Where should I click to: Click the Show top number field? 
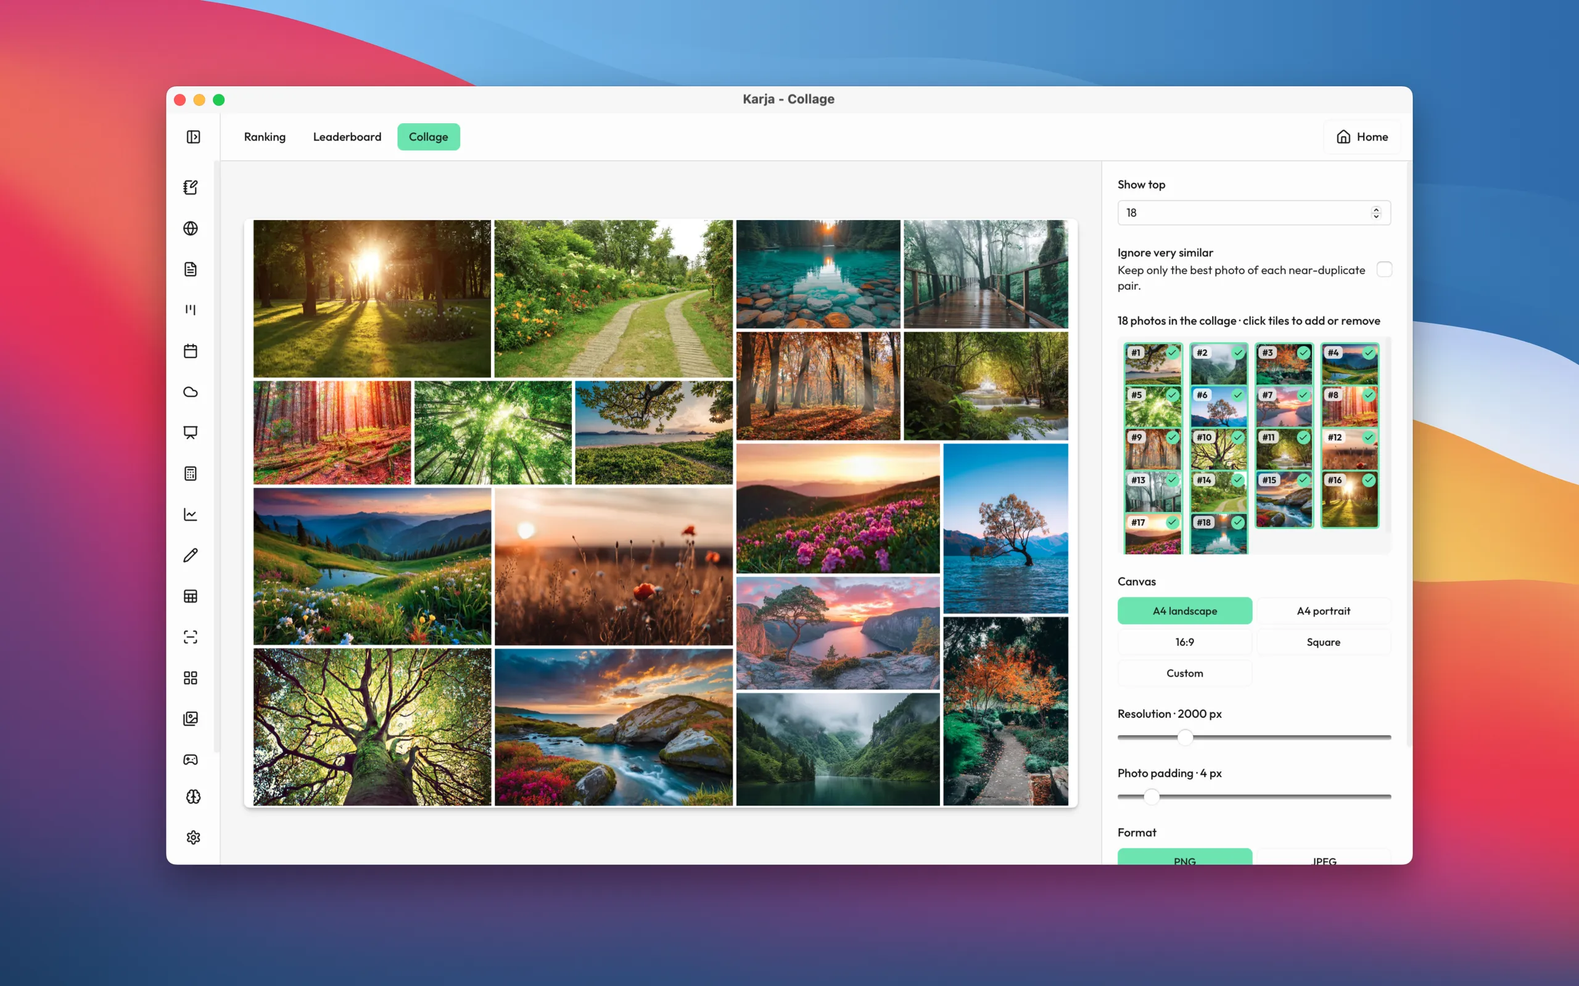pyautogui.click(x=1253, y=213)
